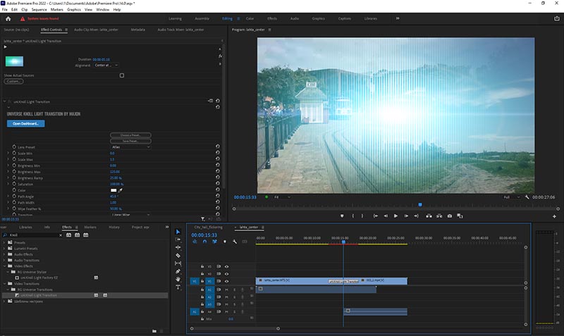Step forward one frame
This screenshot has height=336, width=564.
pos(406,216)
